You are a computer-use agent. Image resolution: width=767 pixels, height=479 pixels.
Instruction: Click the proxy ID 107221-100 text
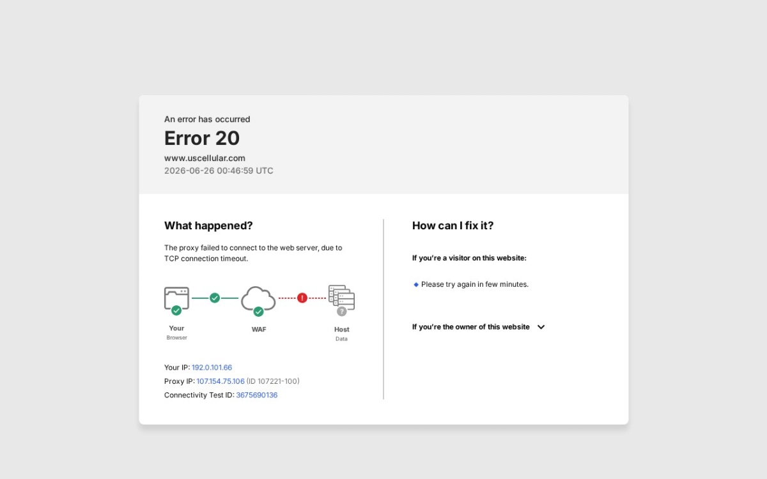point(273,381)
